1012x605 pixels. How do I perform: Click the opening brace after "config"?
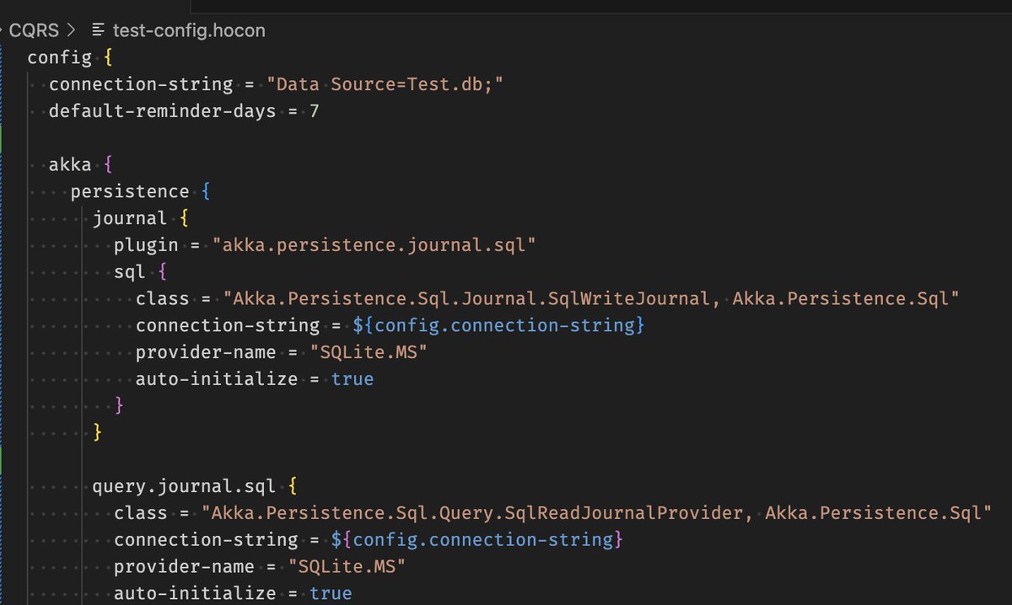pyautogui.click(x=109, y=58)
